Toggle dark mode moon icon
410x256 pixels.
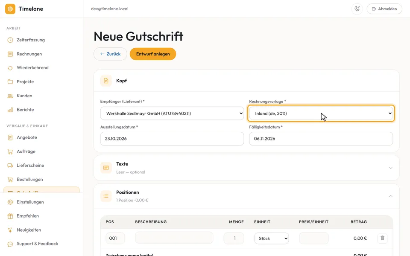pyautogui.click(x=357, y=9)
